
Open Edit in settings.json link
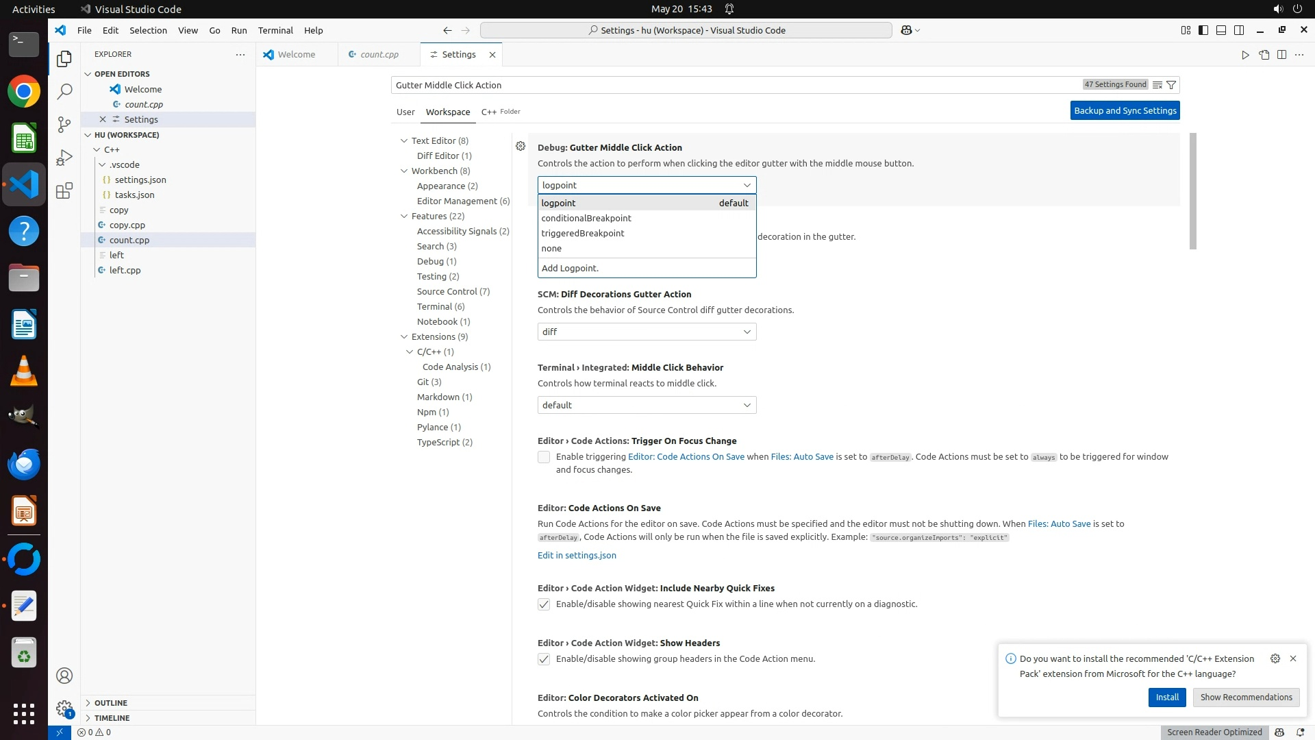coord(577,555)
